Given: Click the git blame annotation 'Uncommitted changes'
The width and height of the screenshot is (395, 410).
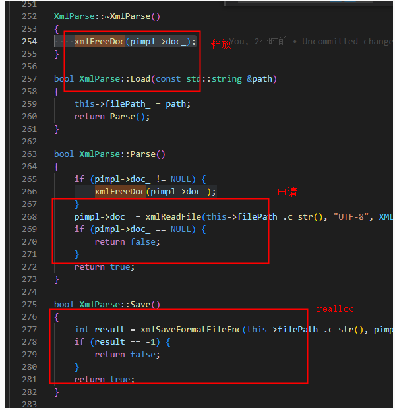Looking at the screenshot, I should click(348, 42).
